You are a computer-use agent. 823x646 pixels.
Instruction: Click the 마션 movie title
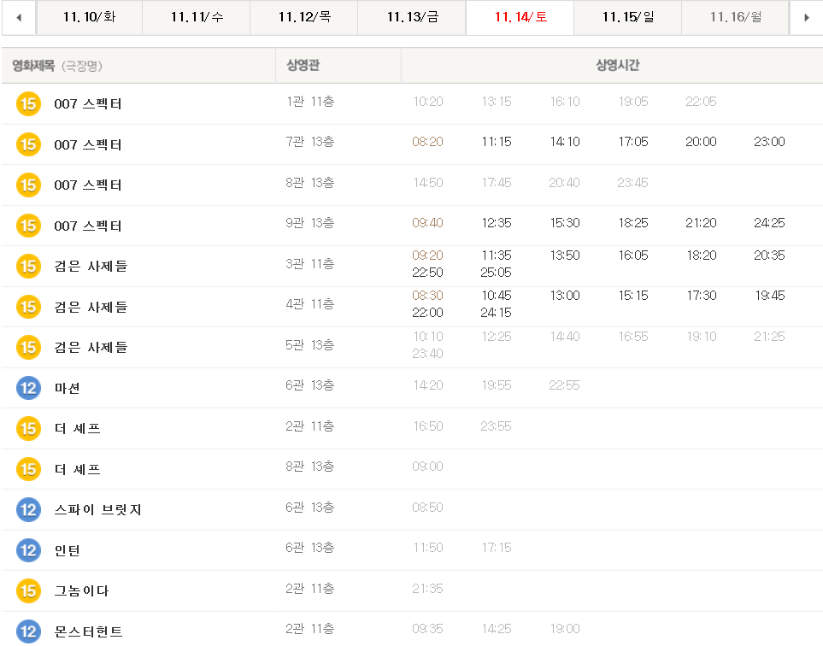pos(68,388)
